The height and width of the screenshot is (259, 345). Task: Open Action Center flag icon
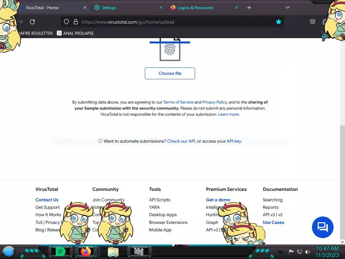[291, 252]
